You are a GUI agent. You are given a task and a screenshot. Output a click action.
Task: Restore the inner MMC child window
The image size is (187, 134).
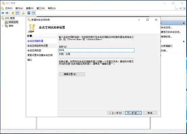tap(181, 8)
